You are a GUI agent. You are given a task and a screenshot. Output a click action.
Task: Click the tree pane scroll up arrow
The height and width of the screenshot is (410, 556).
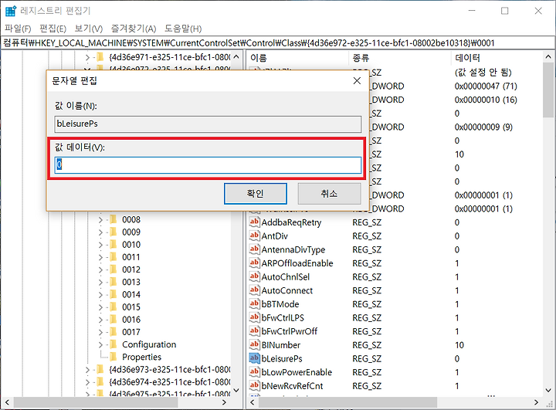pyautogui.click(x=236, y=56)
